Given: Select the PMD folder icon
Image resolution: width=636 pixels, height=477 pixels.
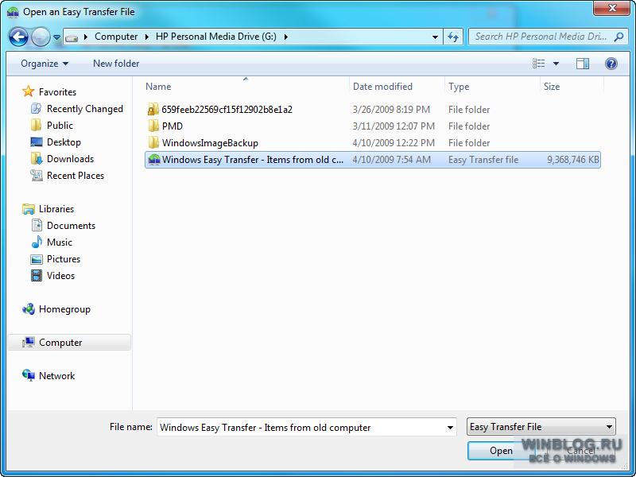Looking at the screenshot, I should click(153, 126).
